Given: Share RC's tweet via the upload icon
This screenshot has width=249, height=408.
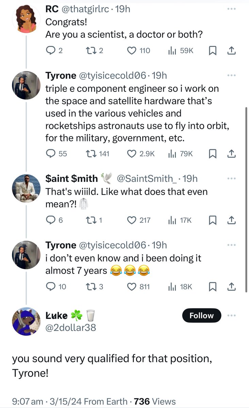Looking at the screenshot, I should click(231, 51).
